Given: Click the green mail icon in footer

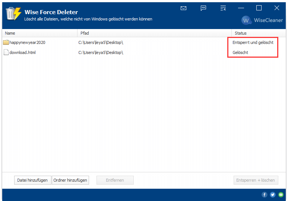Looking at the screenshot, I should point(281,195).
